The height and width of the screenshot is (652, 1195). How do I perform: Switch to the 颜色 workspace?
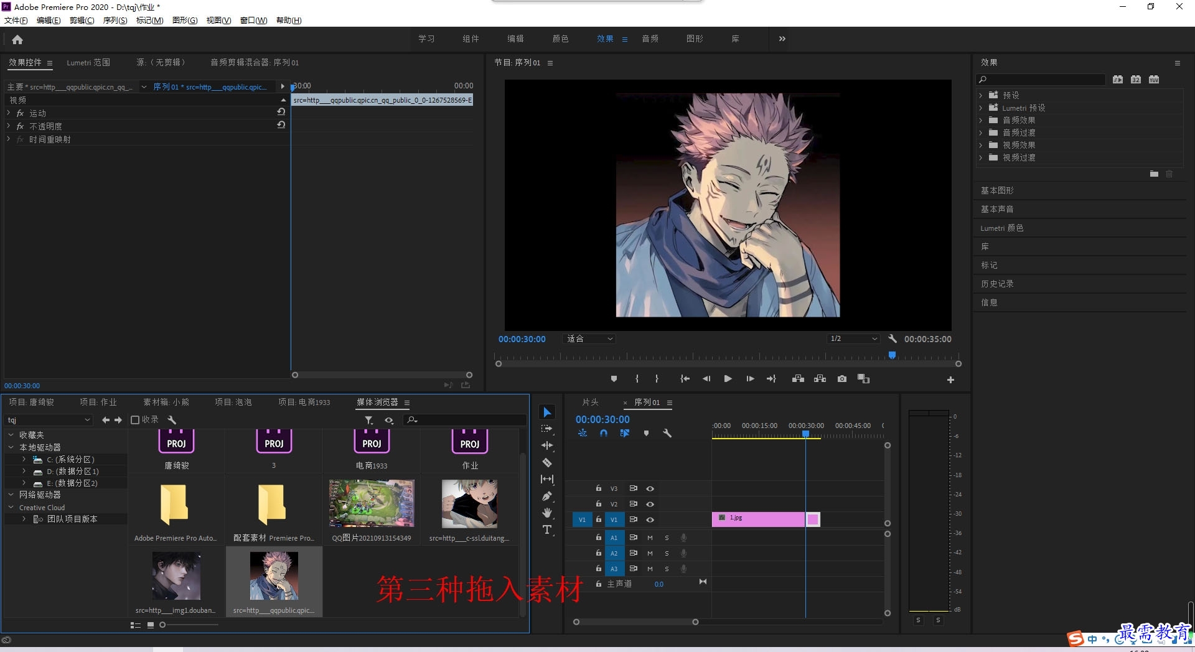coord(560,39)
